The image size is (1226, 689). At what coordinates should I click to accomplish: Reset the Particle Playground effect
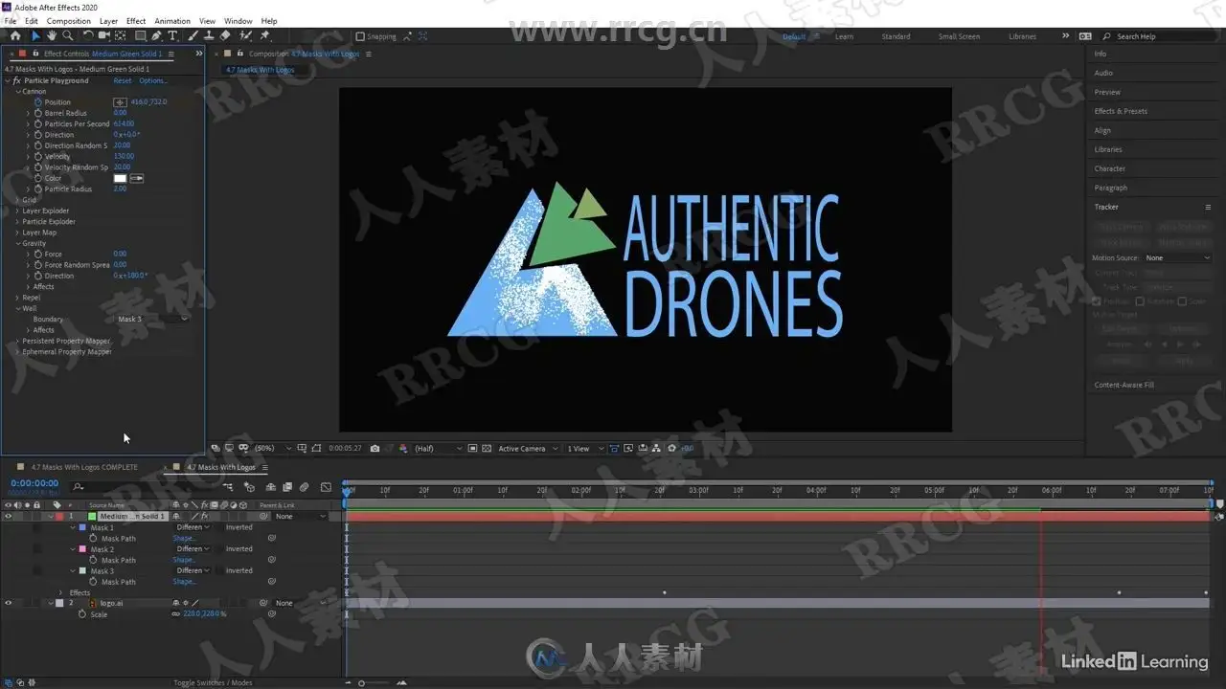[x=123, y=80]
